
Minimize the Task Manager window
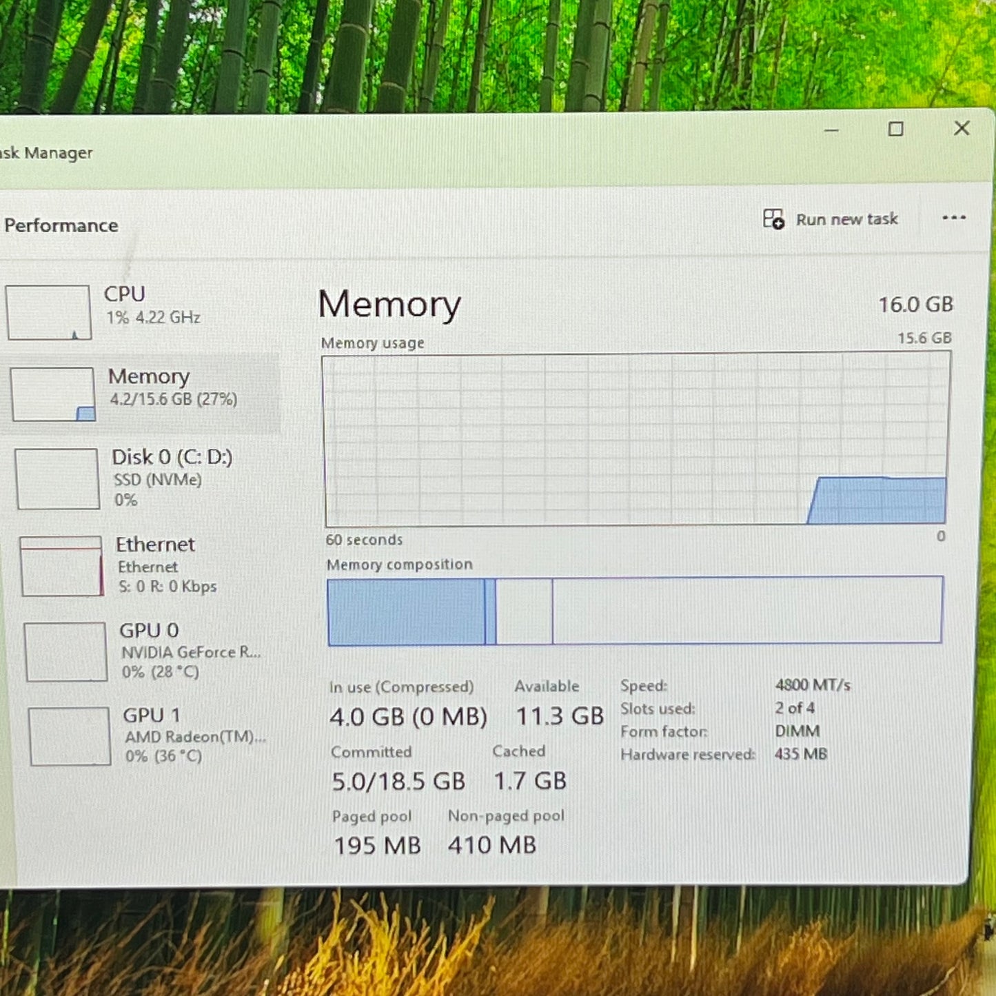(831, 130)
